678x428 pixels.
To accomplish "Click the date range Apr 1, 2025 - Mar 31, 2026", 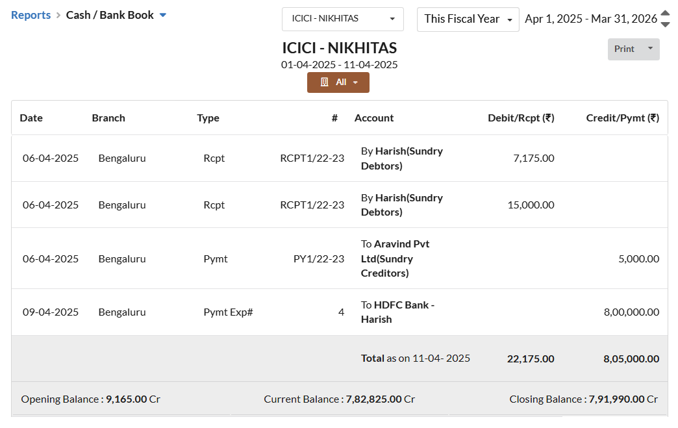I will coord(591,19).
